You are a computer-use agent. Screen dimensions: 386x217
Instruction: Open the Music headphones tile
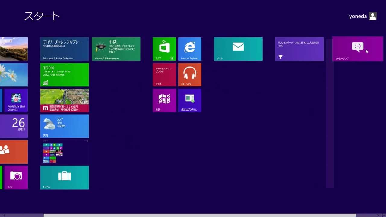[x=190, y=74]
